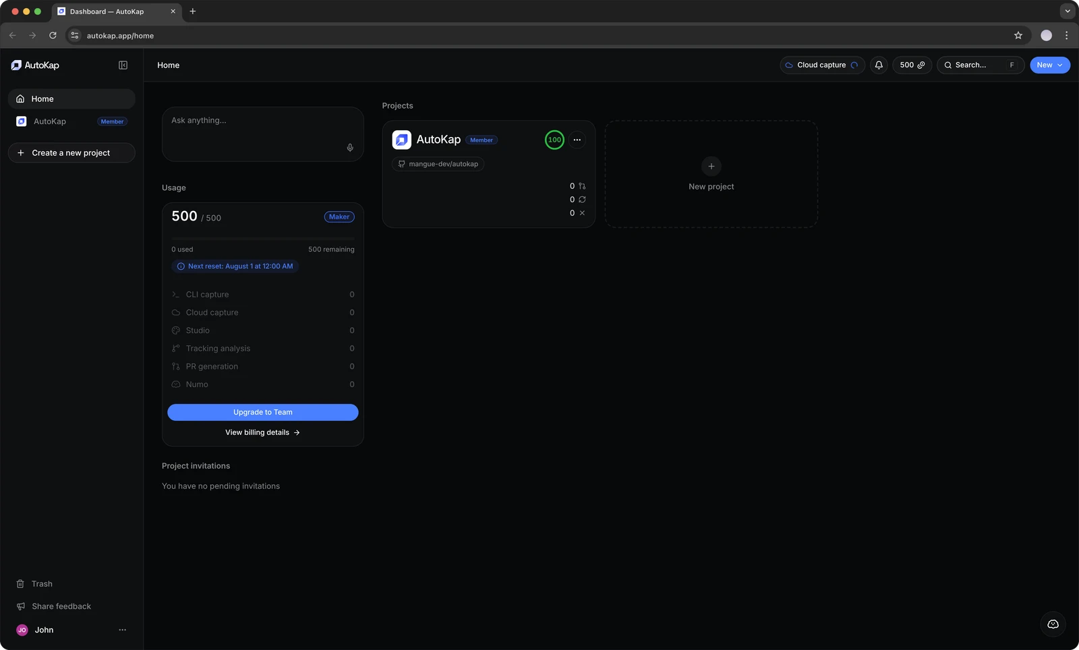Open browser three-dot menu
This screenshot has height=650, width=1079.
(1066, 36)
